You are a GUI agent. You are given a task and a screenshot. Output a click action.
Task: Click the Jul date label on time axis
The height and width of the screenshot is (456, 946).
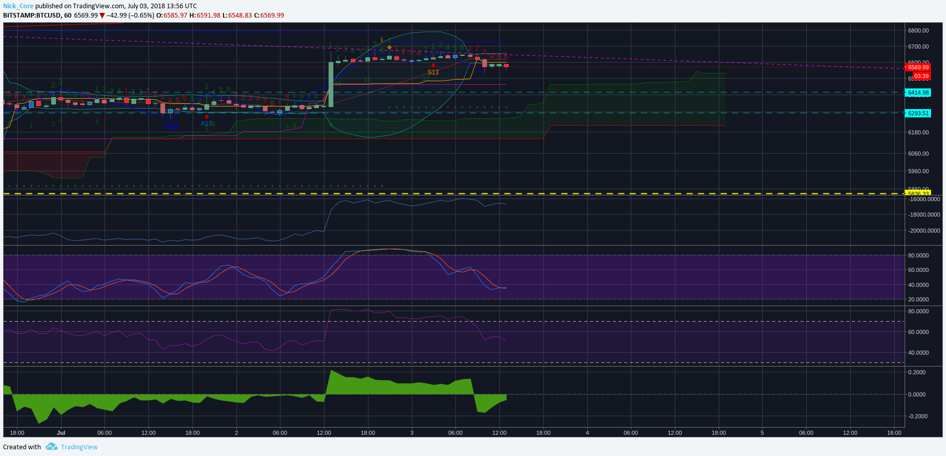(61, 433)
